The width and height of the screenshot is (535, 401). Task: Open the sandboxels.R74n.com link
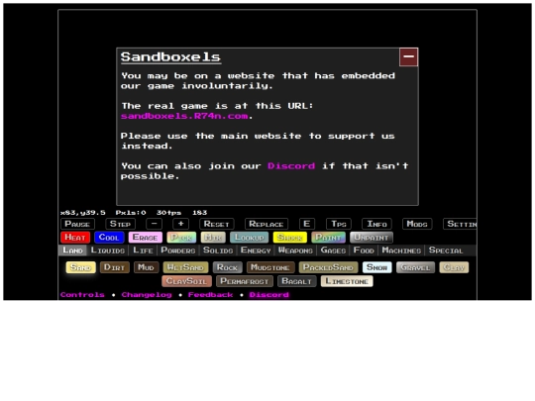click(184, 116)
